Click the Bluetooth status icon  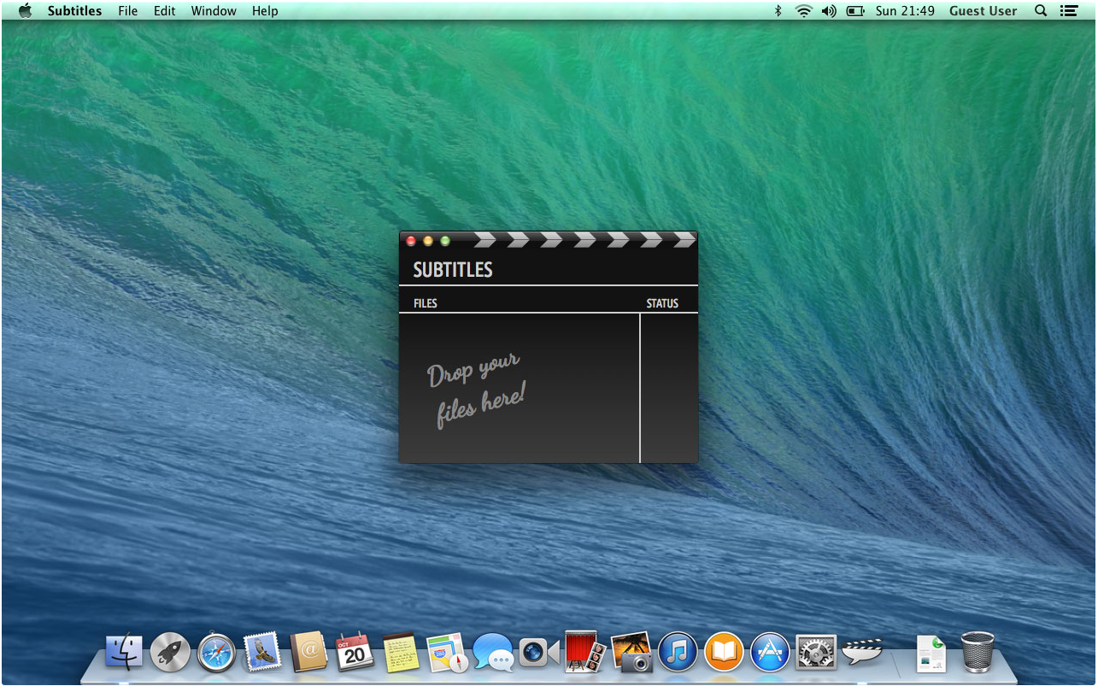click(x=778, y=11)
